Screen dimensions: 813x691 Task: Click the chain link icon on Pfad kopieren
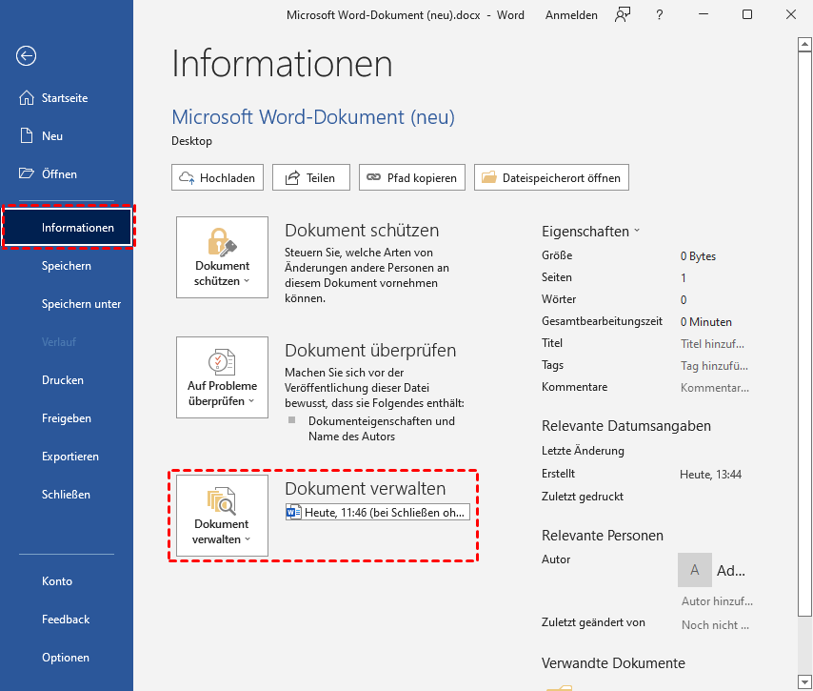click(373, 177)
